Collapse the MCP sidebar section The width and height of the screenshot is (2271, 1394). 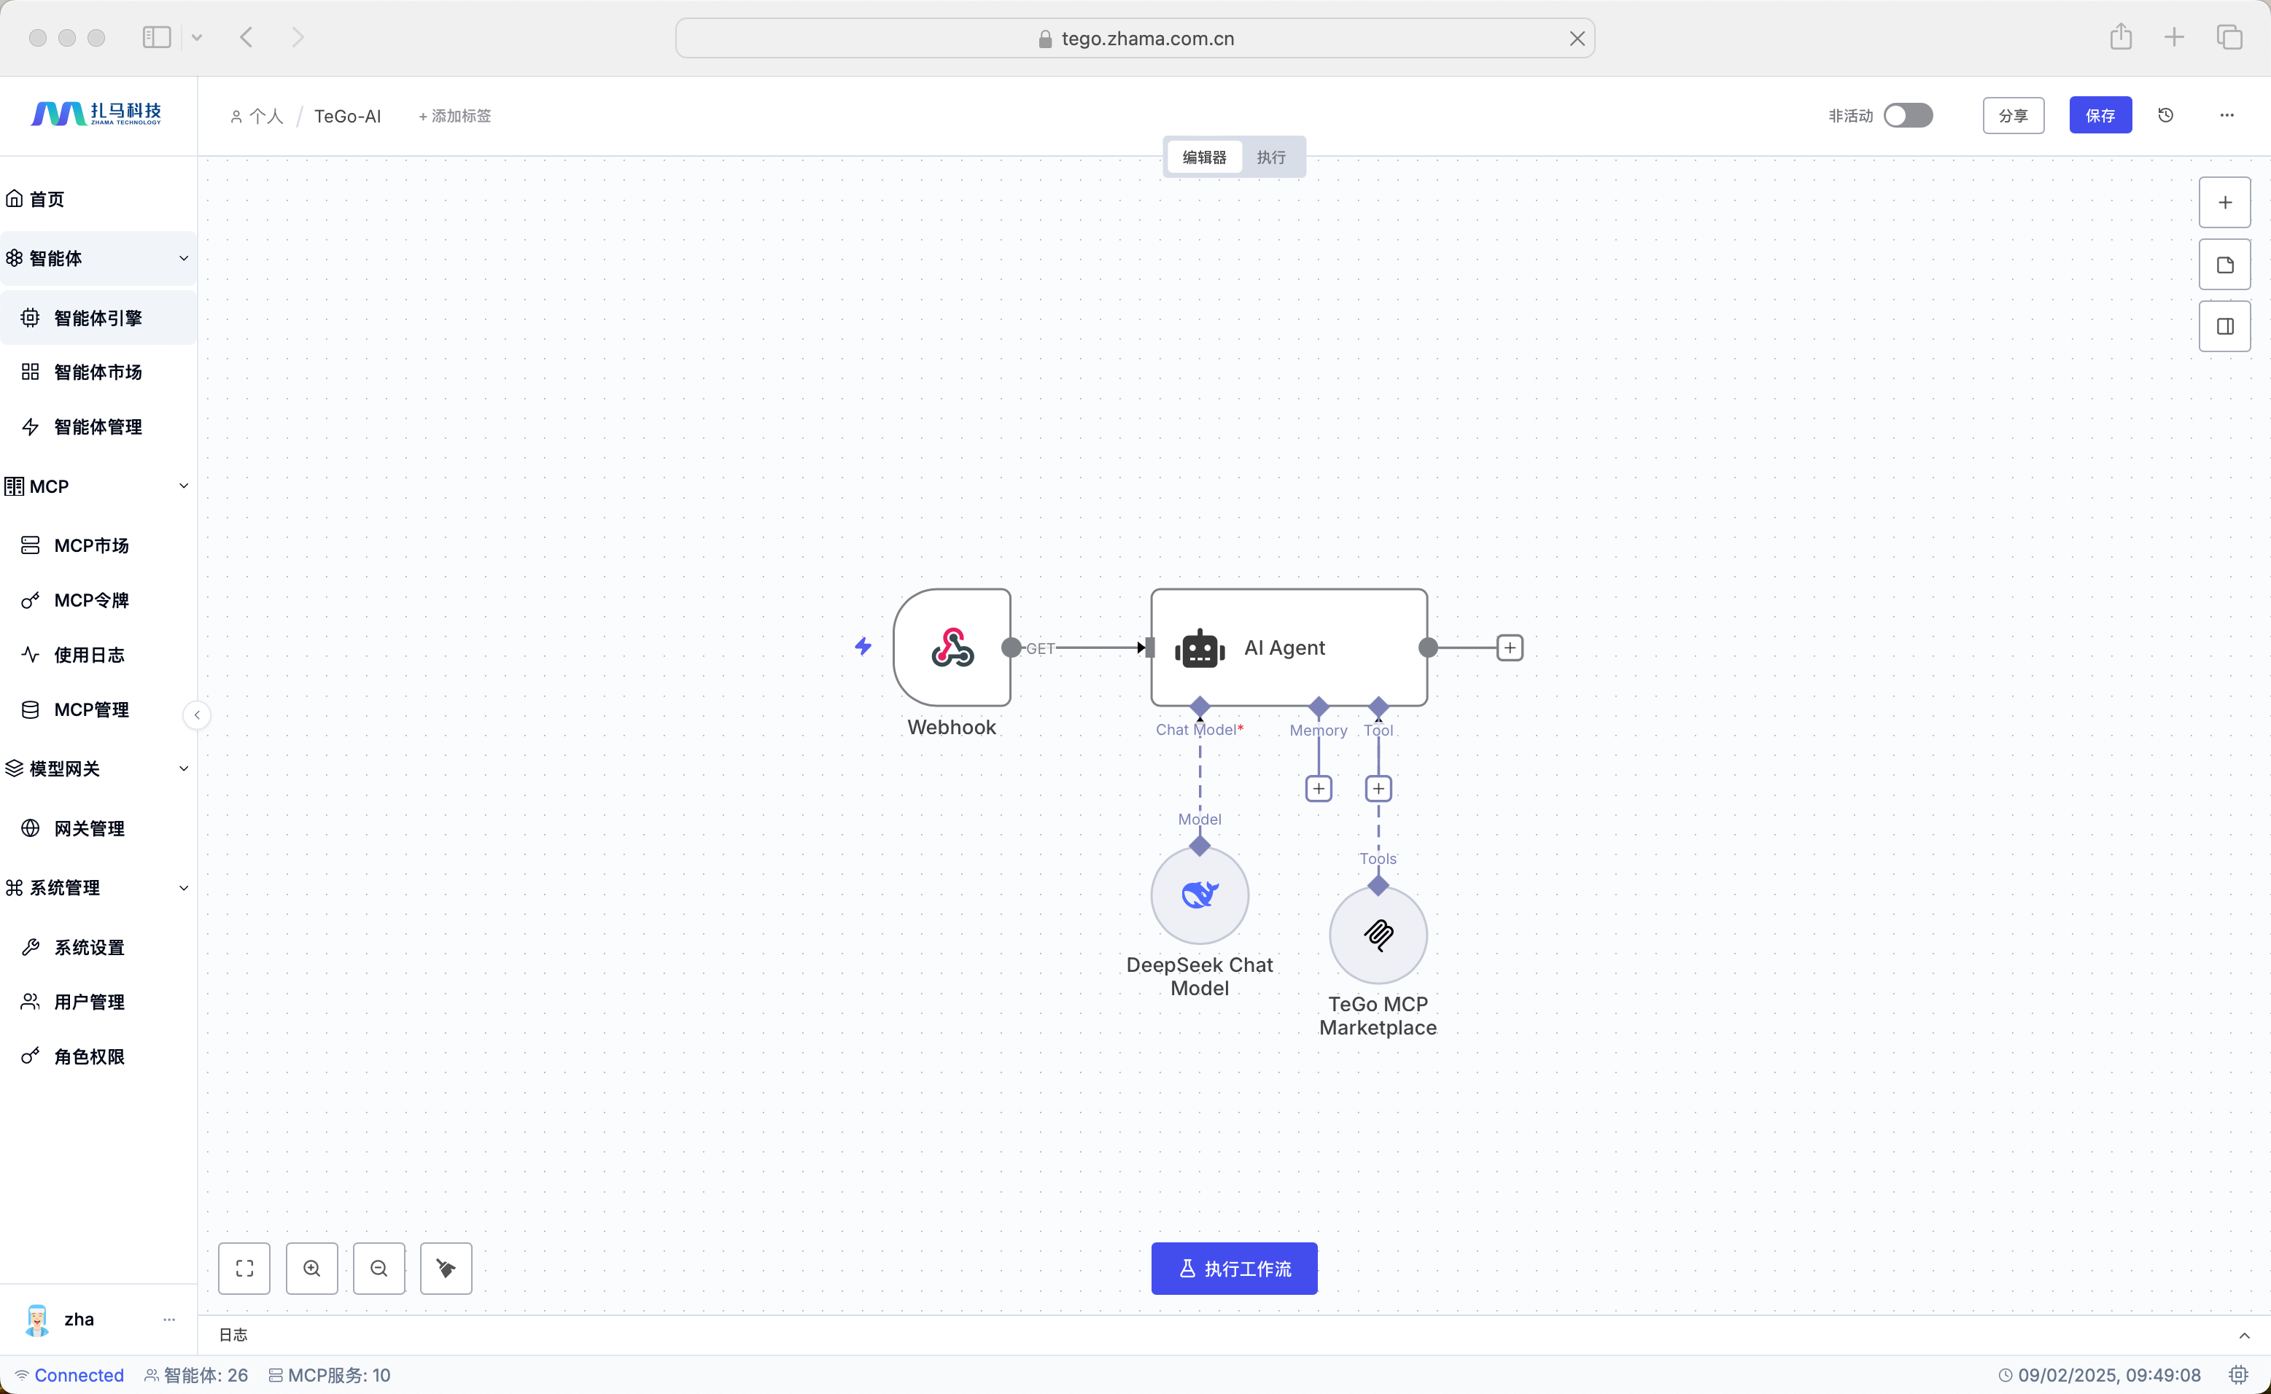[184, 486]
